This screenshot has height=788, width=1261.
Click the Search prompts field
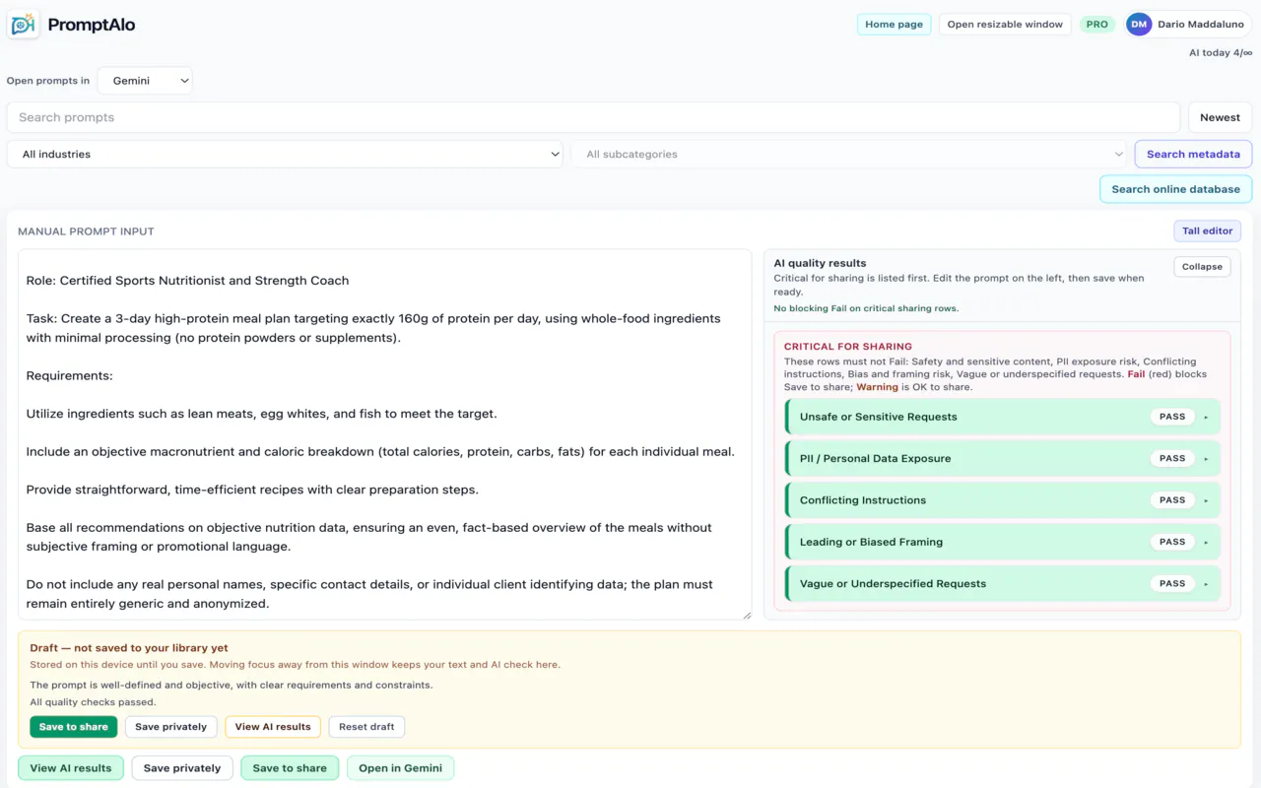pos(593,117)
